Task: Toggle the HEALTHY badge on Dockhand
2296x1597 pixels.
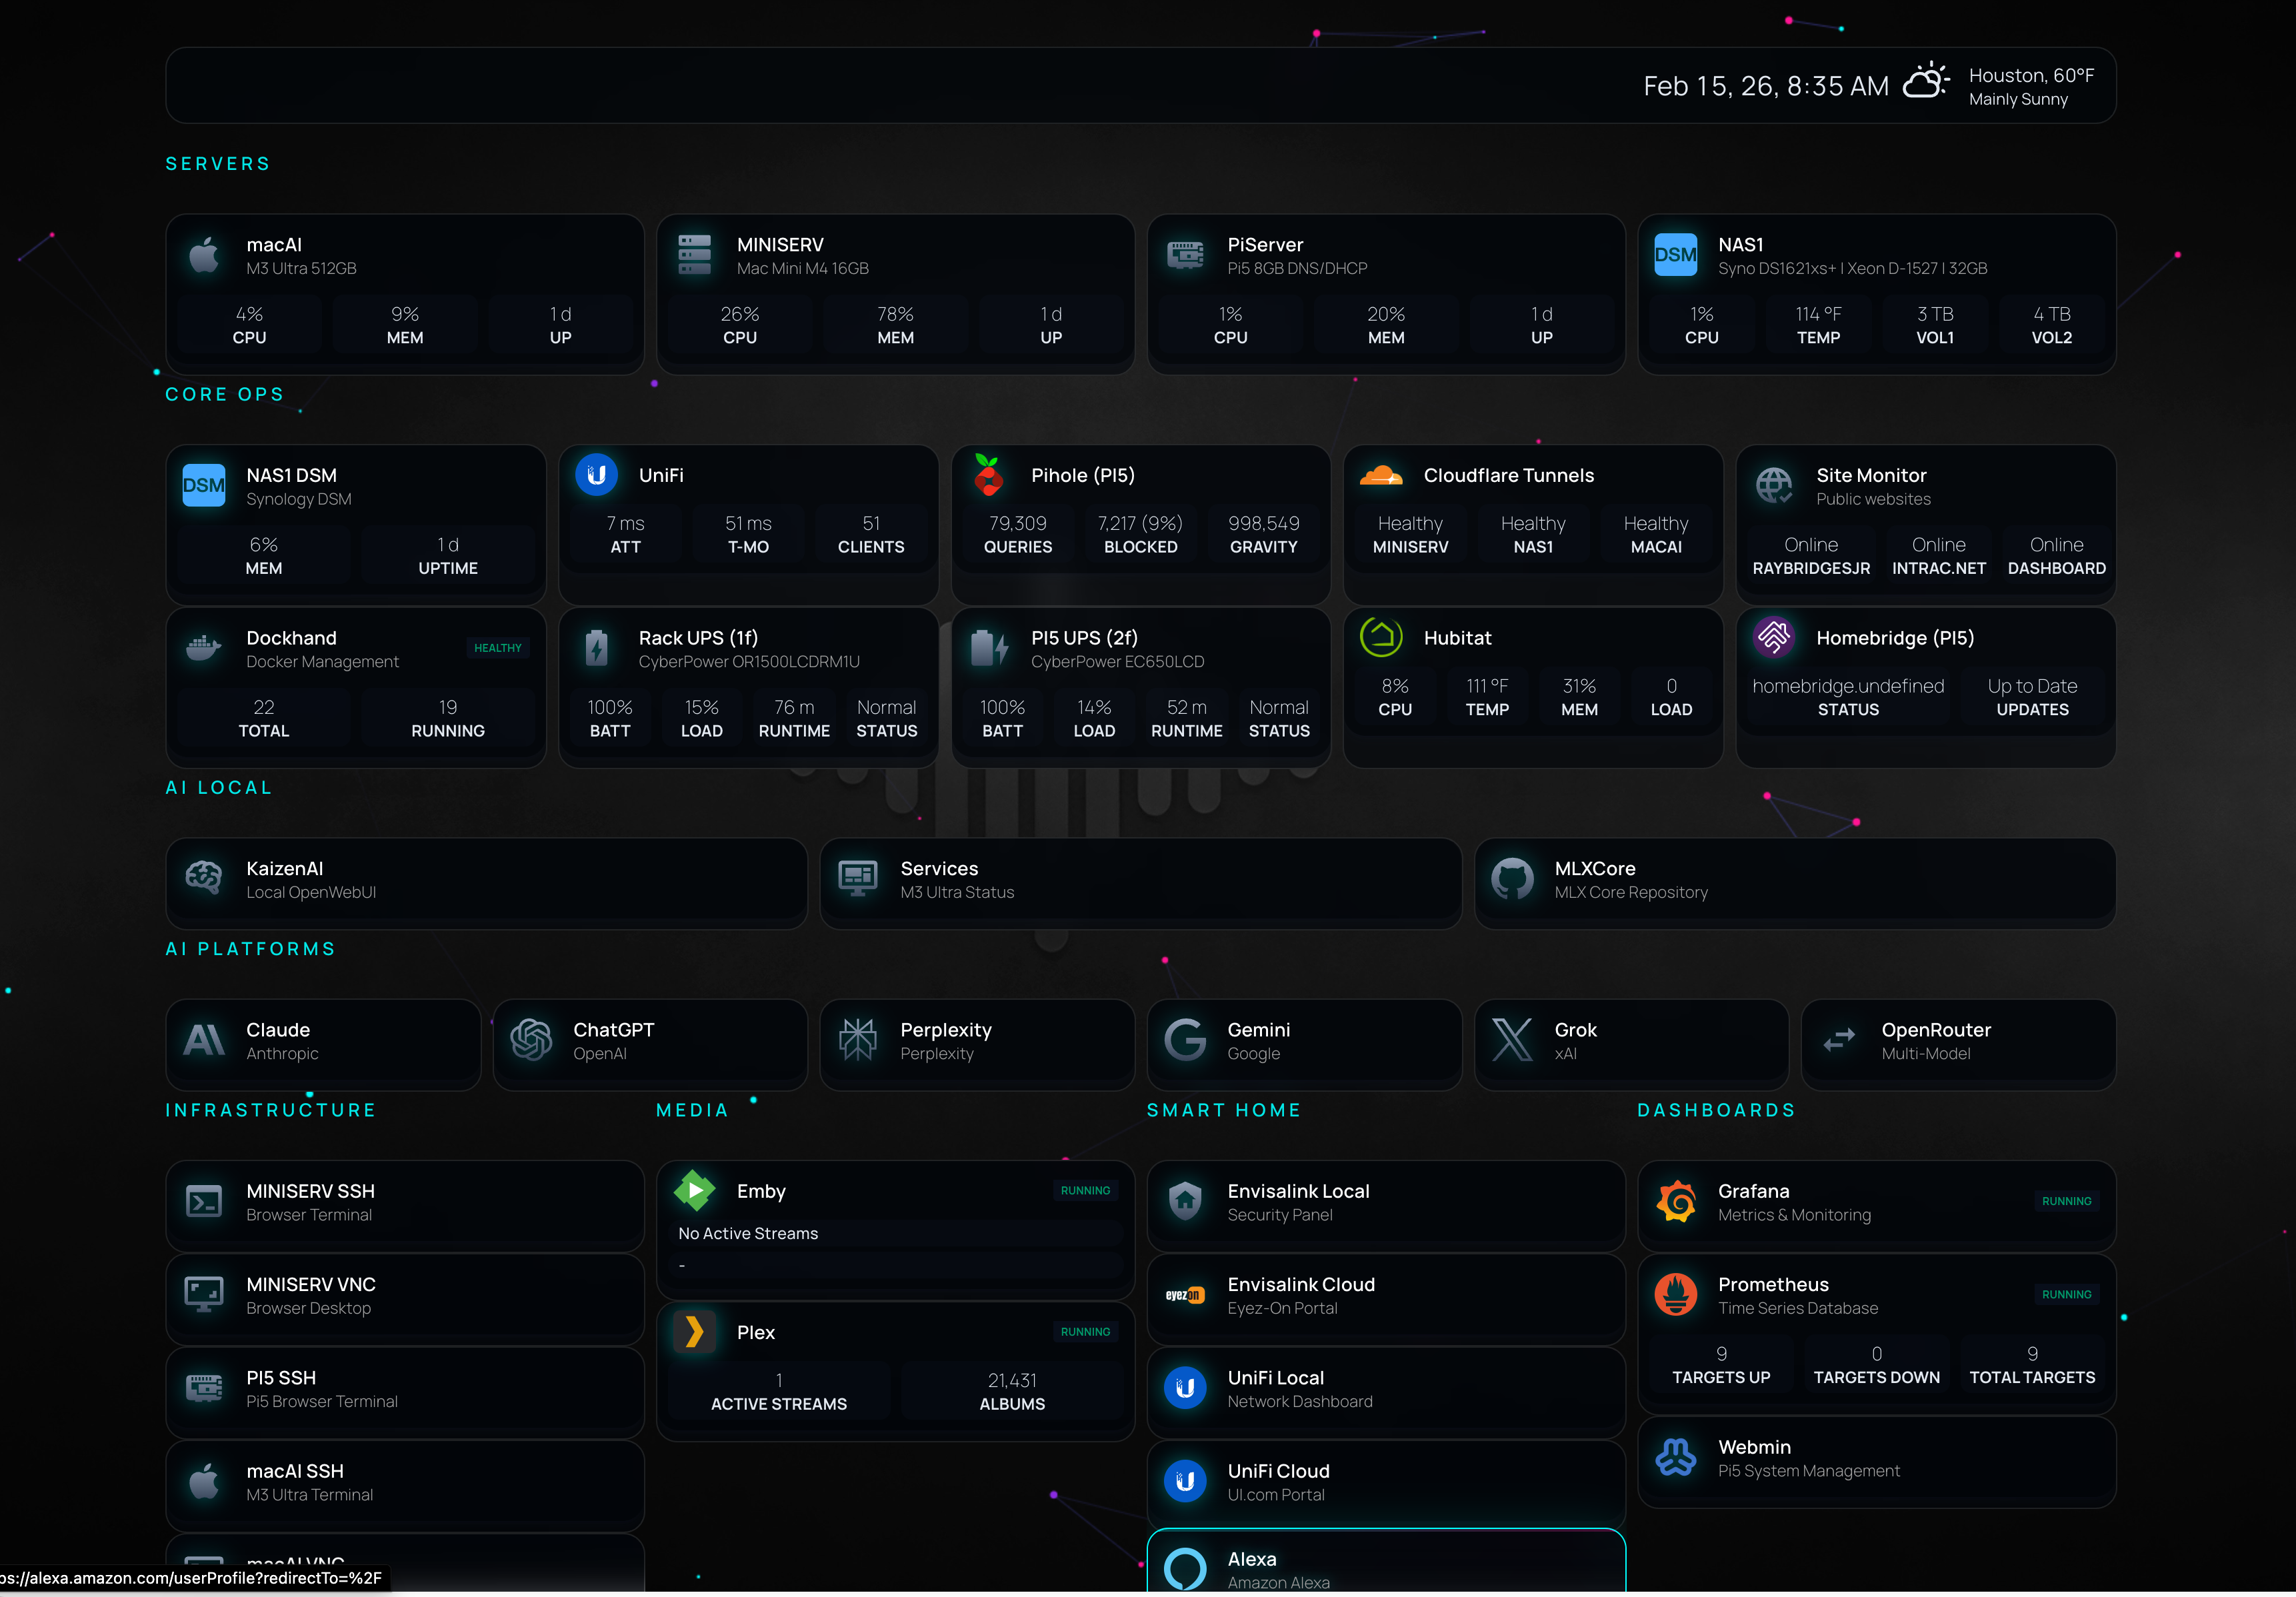Action: click(x=498, y=647)
